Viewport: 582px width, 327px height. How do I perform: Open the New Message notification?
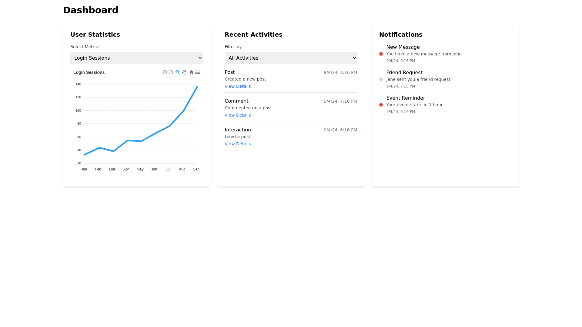click(x=403, y=47)
